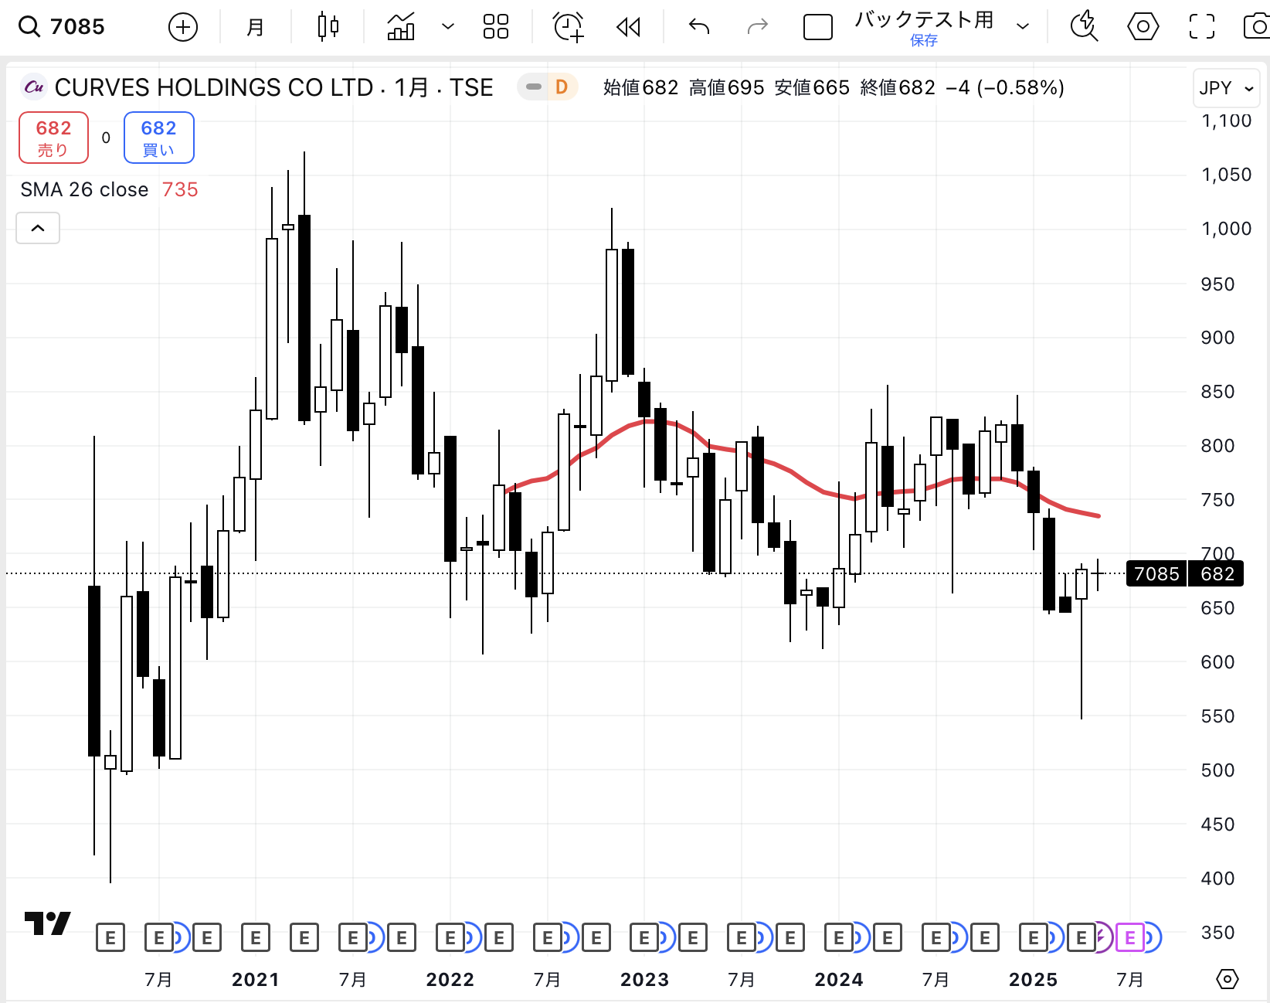Collapse the indicator legend with up chevron
The image size is (1270, 1003).
[38, 228]
